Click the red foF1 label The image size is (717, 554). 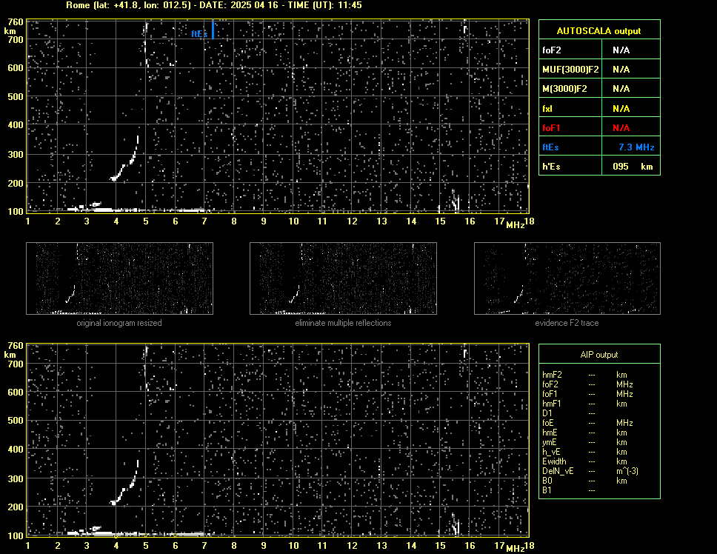click(551, 128)
